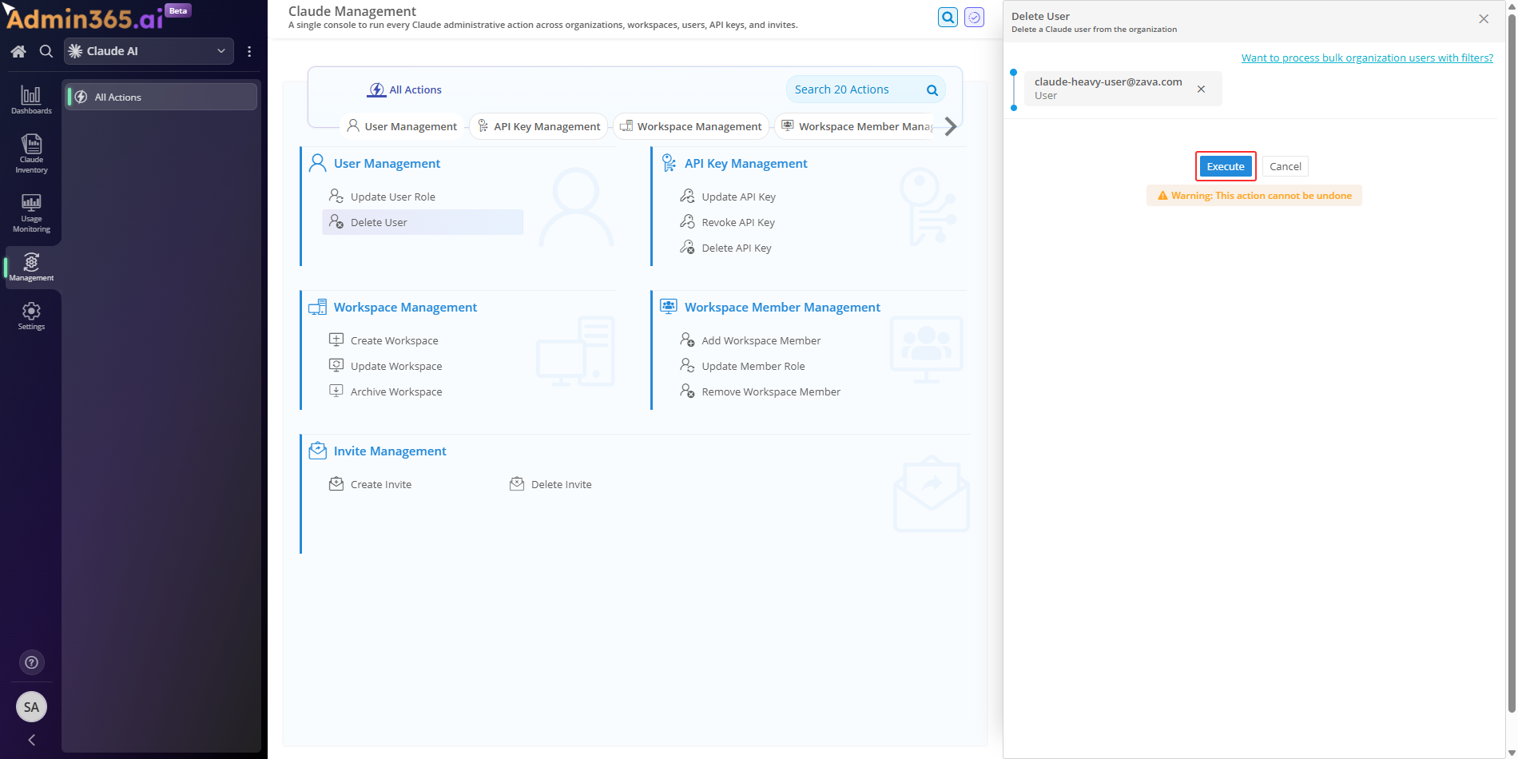Select the API Key Management filter tab
This screenshot has width=1518, height=759.
coord(538,126)
